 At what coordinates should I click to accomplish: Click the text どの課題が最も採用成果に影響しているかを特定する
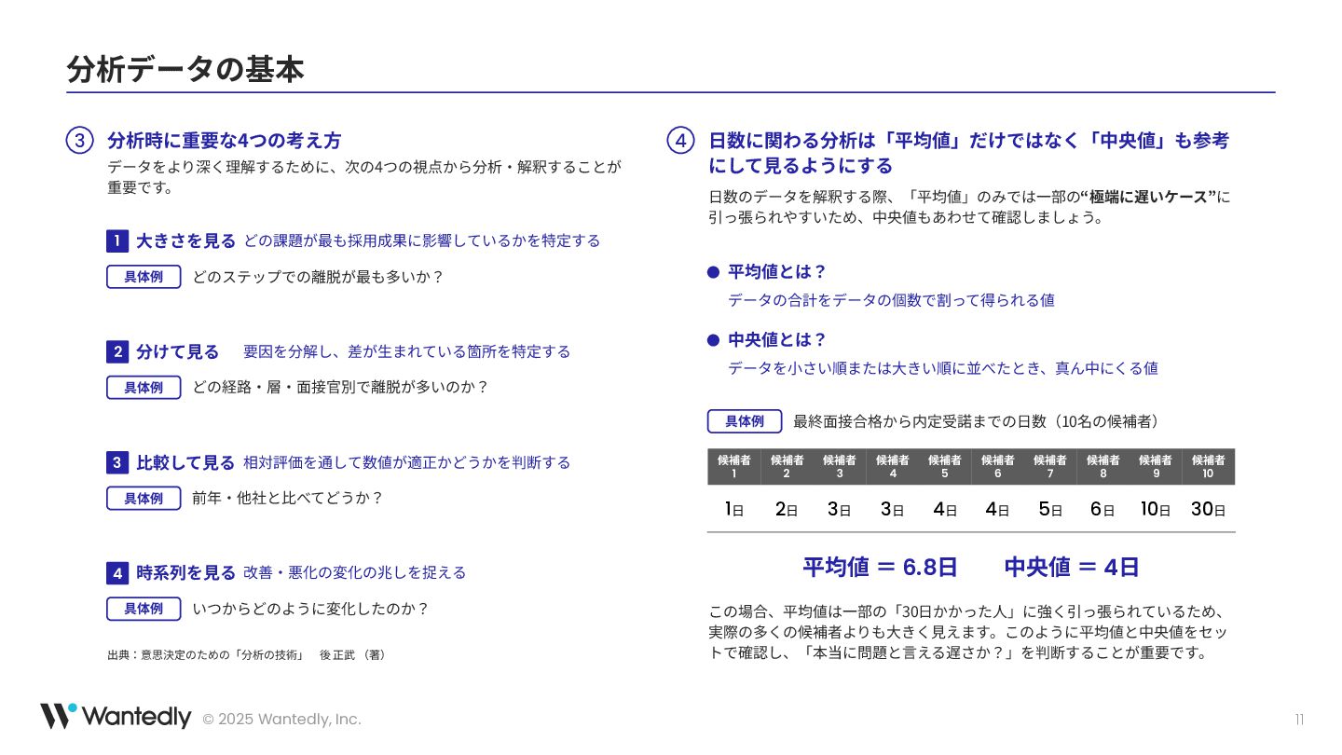point(422,241)
